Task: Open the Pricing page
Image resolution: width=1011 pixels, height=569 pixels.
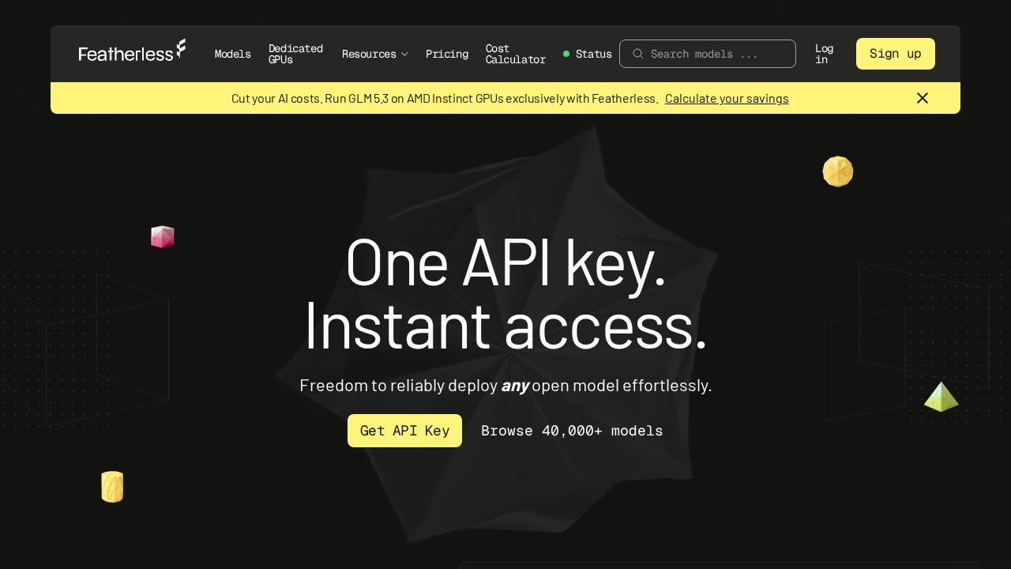Action: (x=447, y=54)
